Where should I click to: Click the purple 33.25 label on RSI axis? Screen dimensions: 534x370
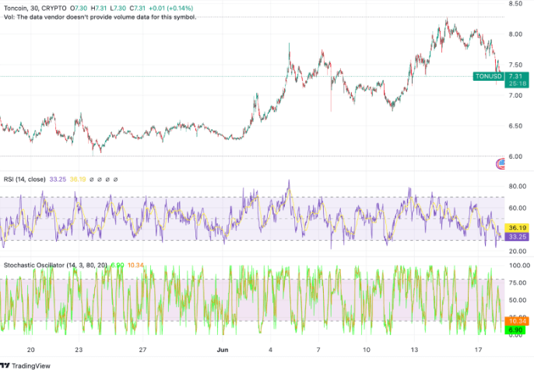click(517, 236)
